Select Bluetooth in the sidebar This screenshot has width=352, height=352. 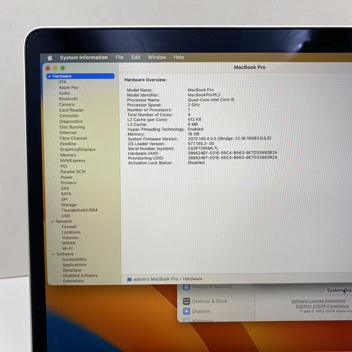68,99
